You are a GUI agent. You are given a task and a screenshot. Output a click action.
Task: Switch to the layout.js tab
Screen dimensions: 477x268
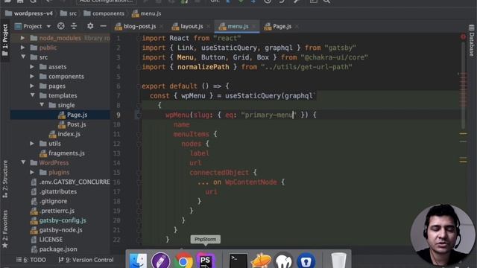[x=192, y=27]
